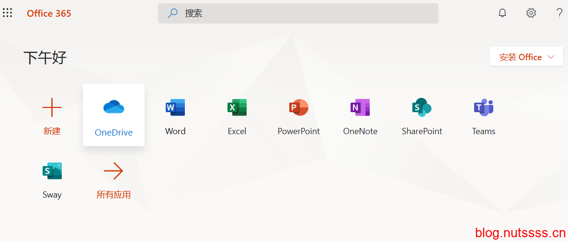The height and width of the screenshot is (242, 568).
Task: Open the notifications bell
Action: coord(502,13)
